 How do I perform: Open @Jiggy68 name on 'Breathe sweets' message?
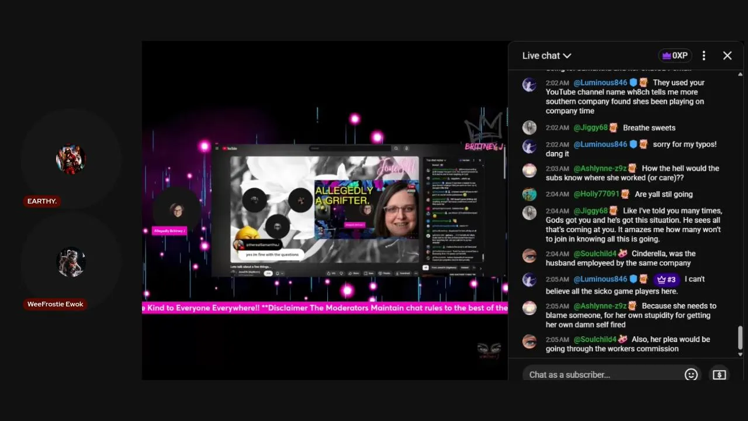coord(591,127)
